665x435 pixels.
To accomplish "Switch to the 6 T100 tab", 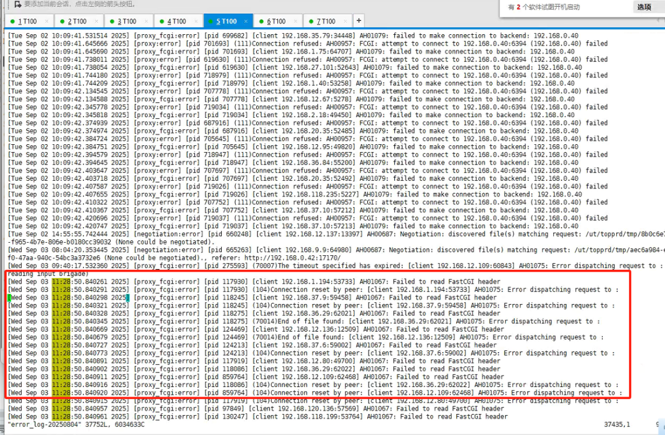I will 278,20.
